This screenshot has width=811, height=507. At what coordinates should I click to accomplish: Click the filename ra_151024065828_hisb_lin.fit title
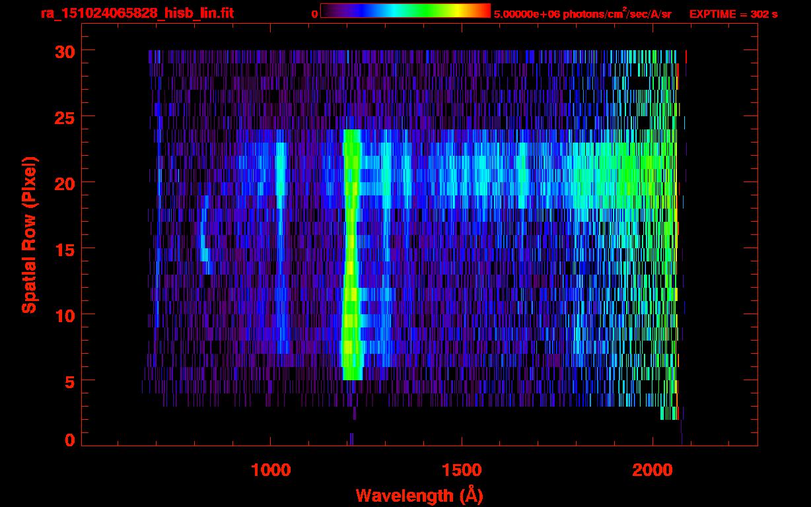click(x=137, y=13)
